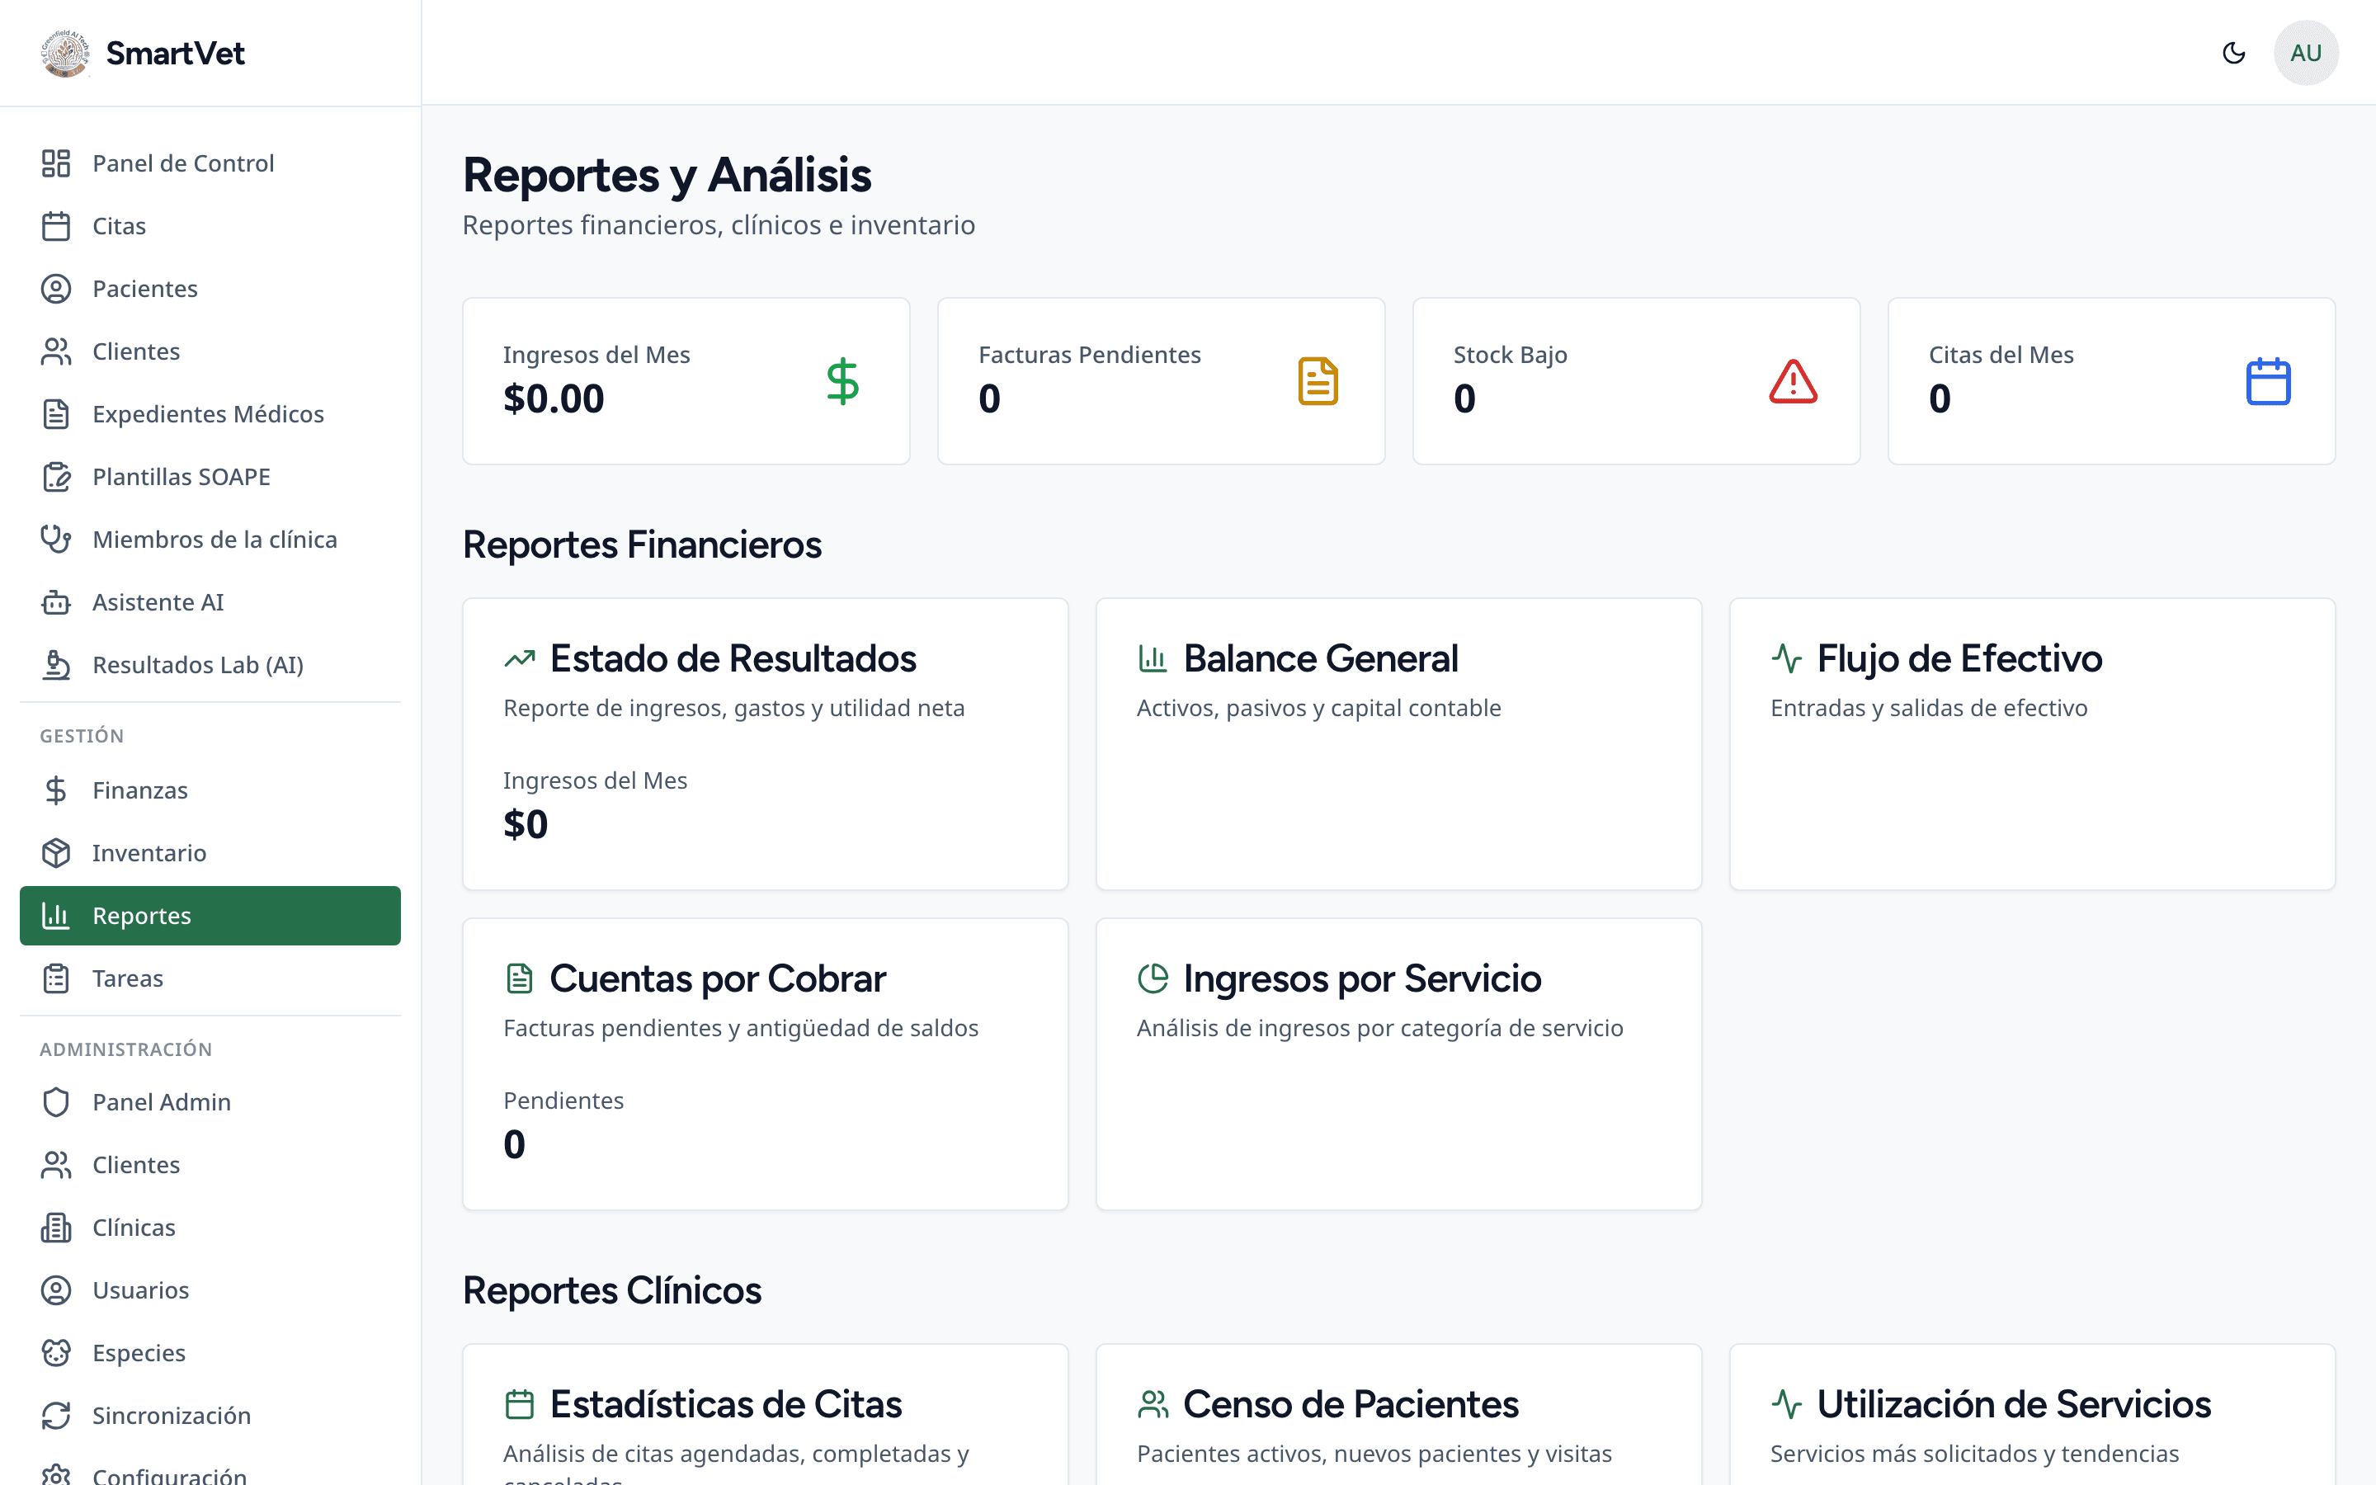Viewport: 2376px width, 1485px height.
Task: Toggle dark mode with the moon icon
Action: click(2233, 53)
